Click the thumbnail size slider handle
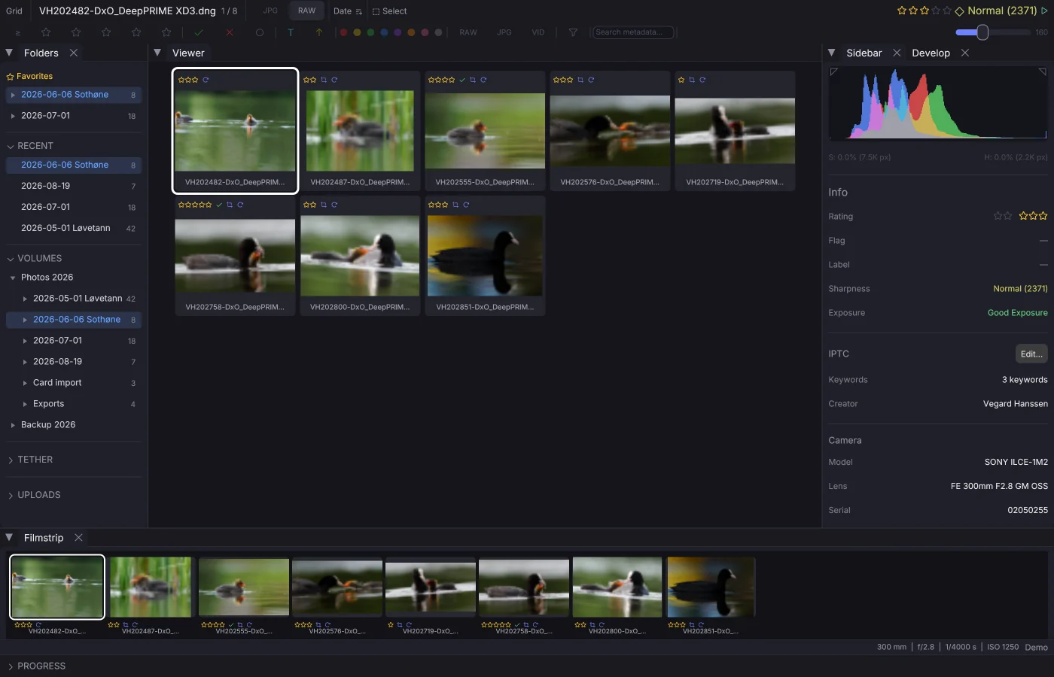This screenshot has height=677, width=1054. click(x=982, y=32)
